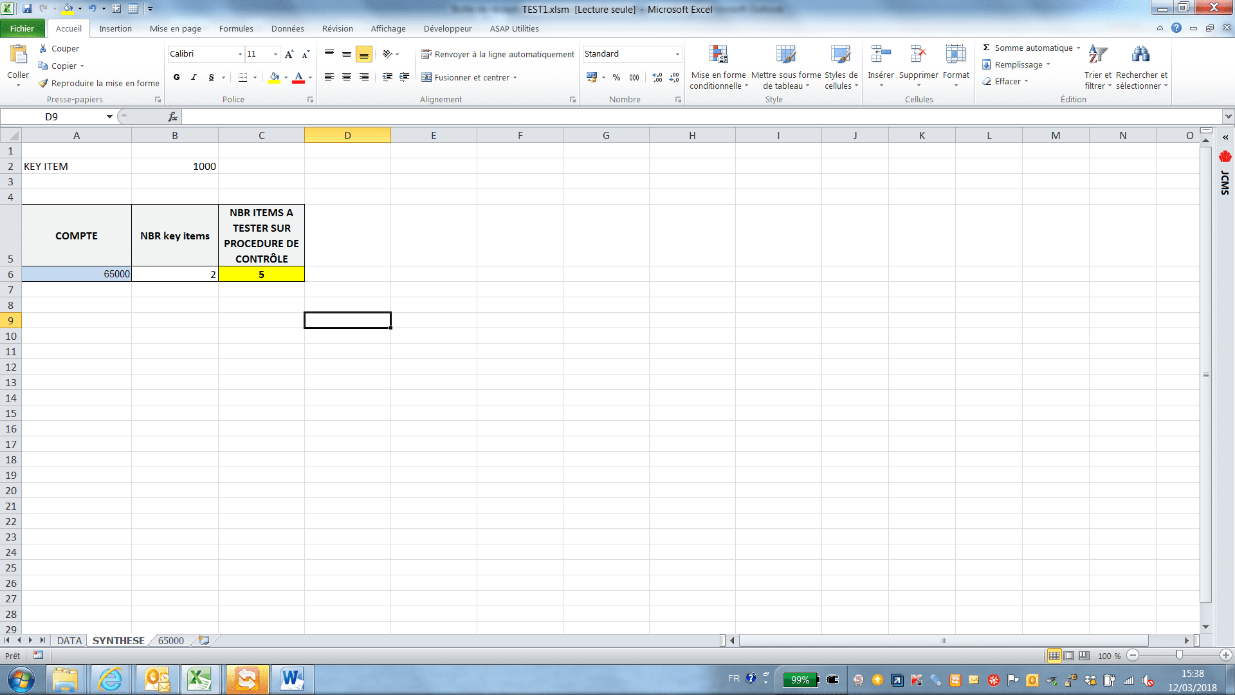This screenshot has width=1235, height=695.
Task: Click the insert function fx icon
Action: pyautogui.click(x=172, y=116)
